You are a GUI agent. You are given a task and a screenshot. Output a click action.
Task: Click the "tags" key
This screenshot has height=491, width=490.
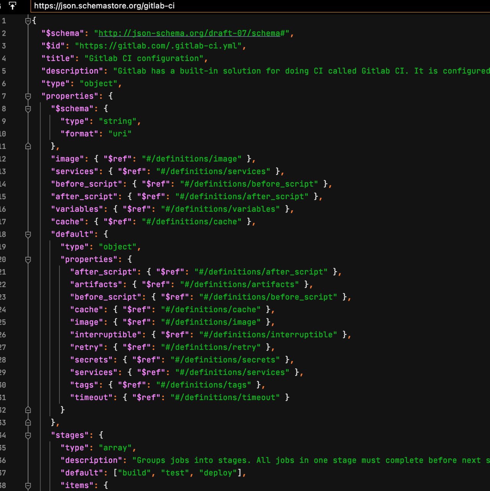click(84, 385)
